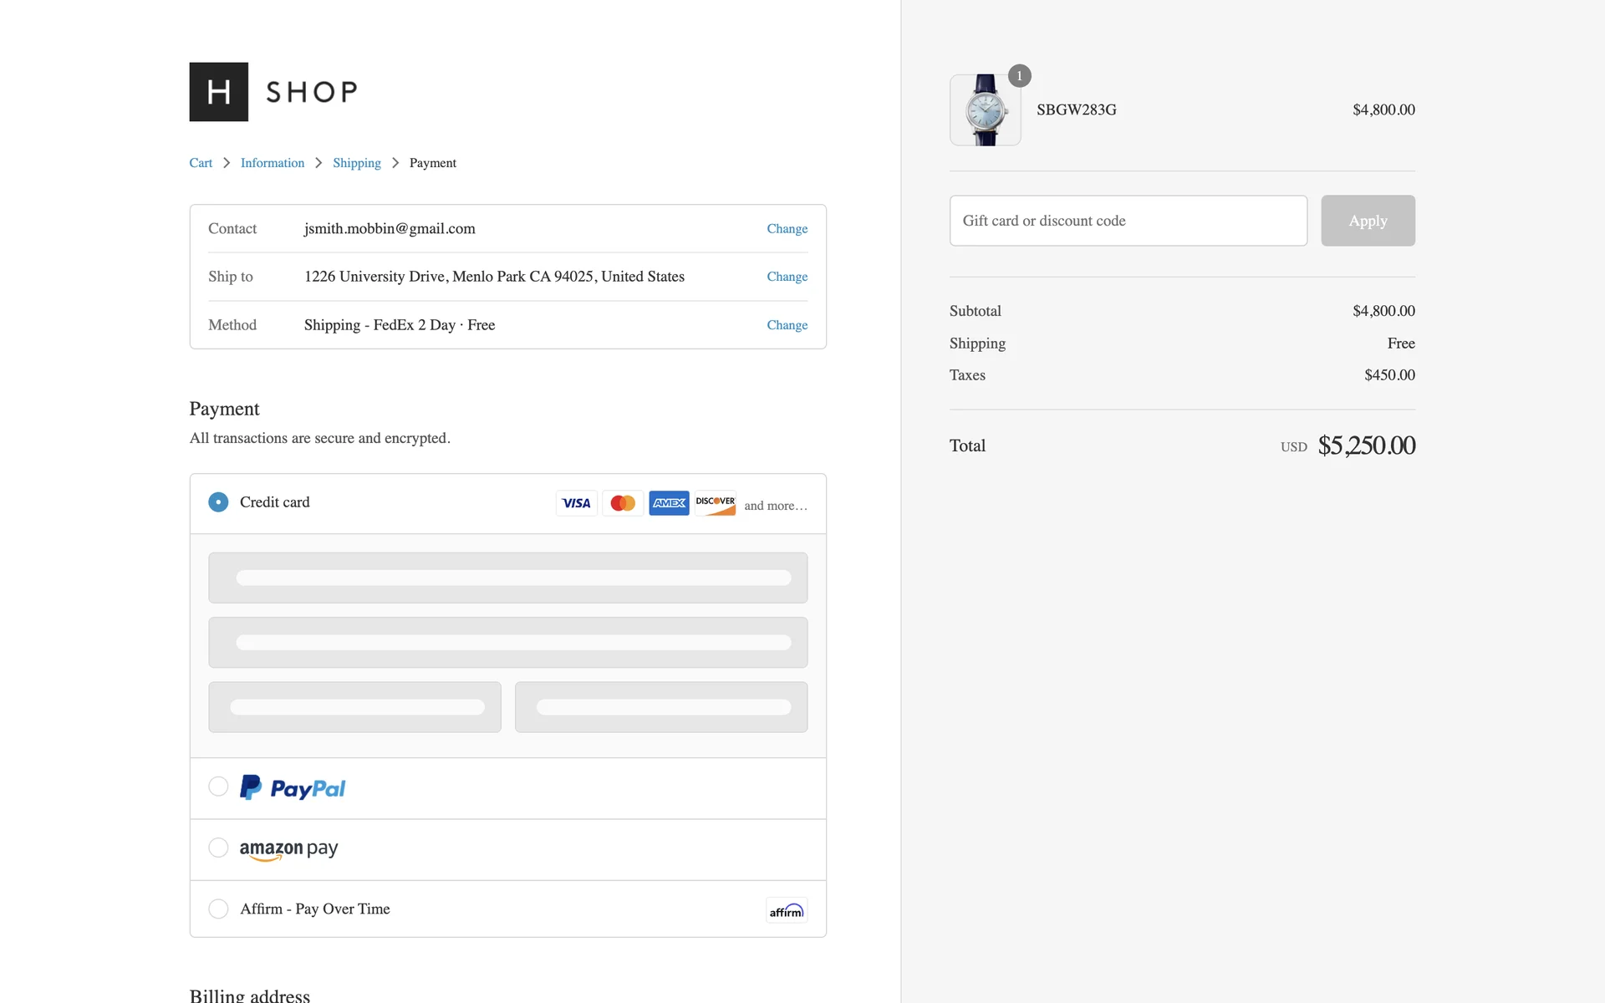Return to Shipping breadcrumb step

point(356,163)
